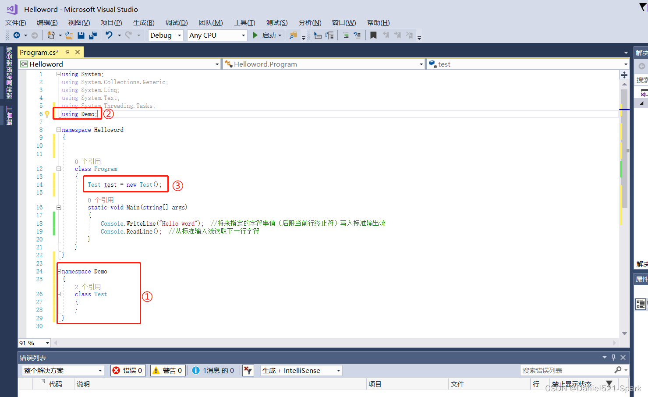Viewport: 648px width, 397px height.
Task: Click the New Project toolbar icon
Action: tap(51, 35)
